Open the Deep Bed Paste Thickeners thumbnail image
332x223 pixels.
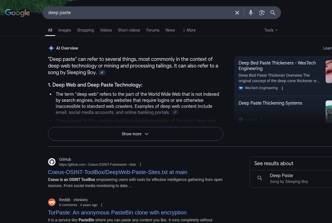pyautogui.click(x=329, y=72)
